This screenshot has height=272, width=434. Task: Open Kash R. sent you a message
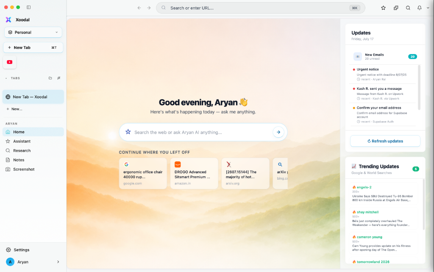(384, 93)
